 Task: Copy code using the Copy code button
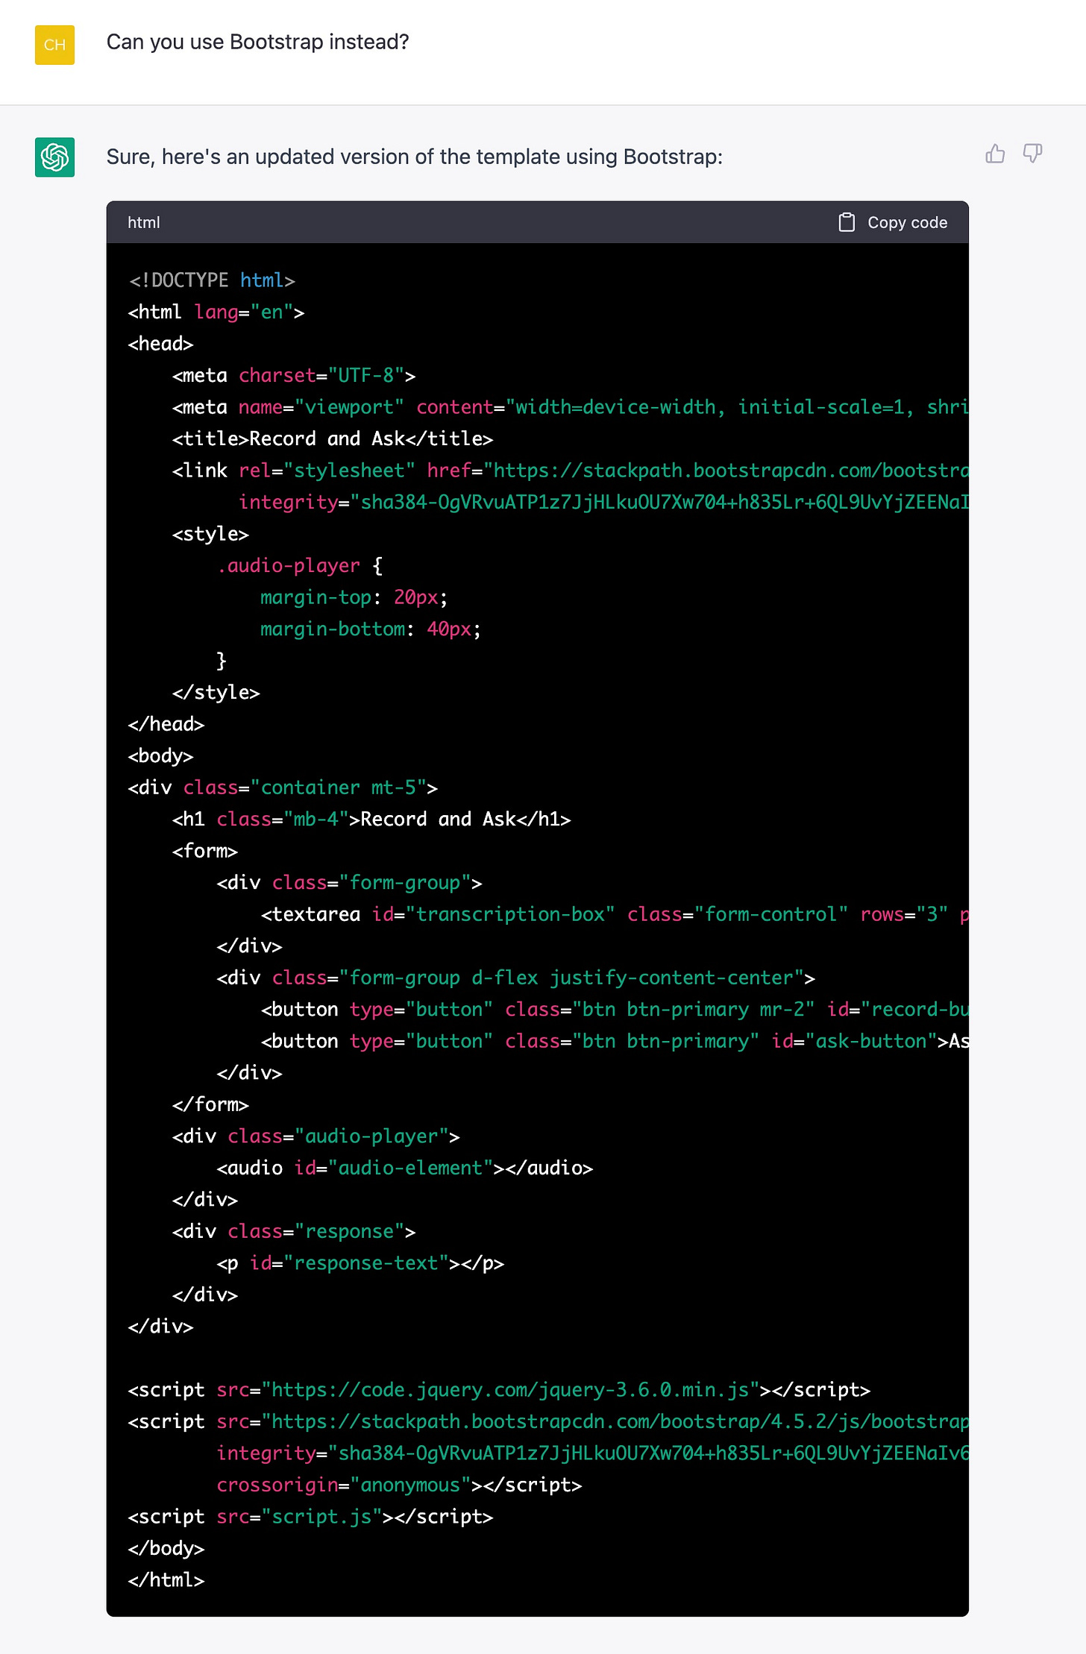click(893, 222)
